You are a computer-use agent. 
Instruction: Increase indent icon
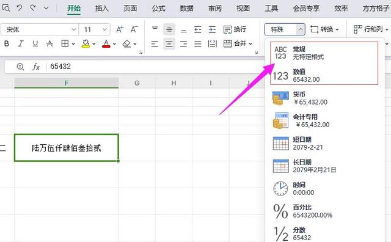(212, 29)
